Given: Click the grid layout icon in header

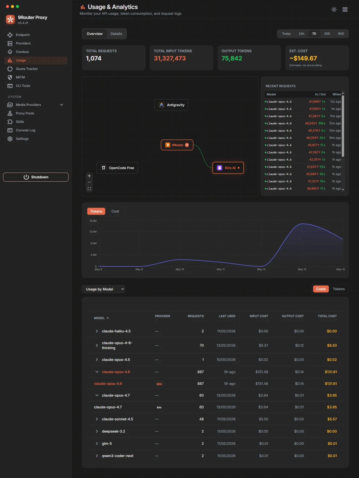Looking at the screenshot, I should 345,10.
